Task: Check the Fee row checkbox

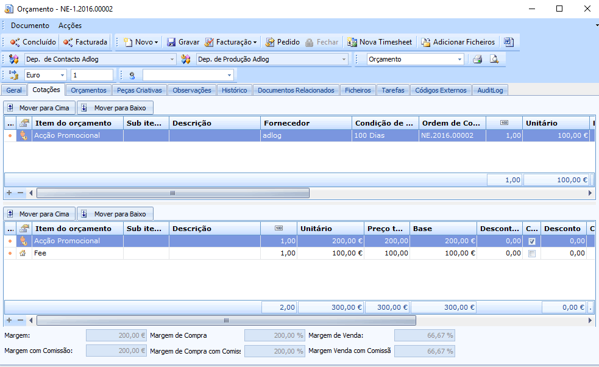Action: click(x=532, y=254)
